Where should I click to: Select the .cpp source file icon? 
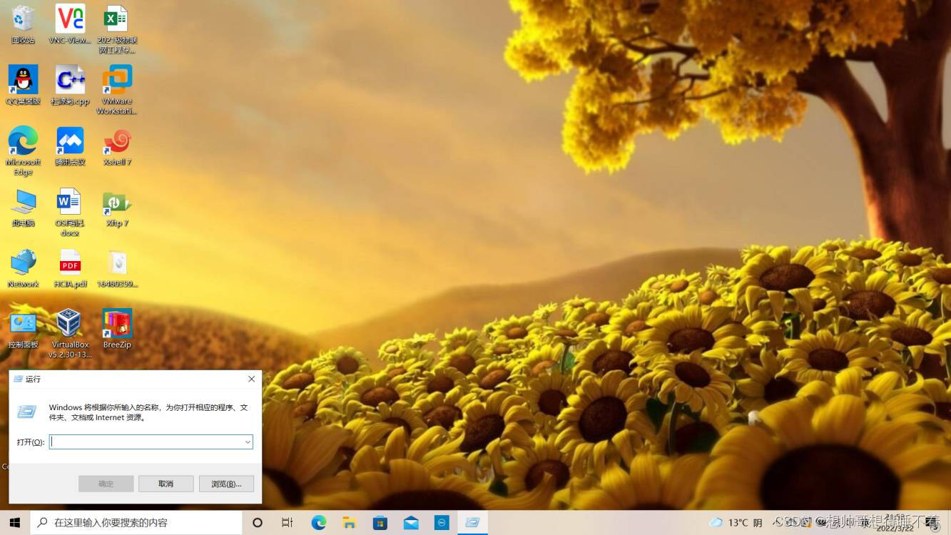click(x=70, y=85)
